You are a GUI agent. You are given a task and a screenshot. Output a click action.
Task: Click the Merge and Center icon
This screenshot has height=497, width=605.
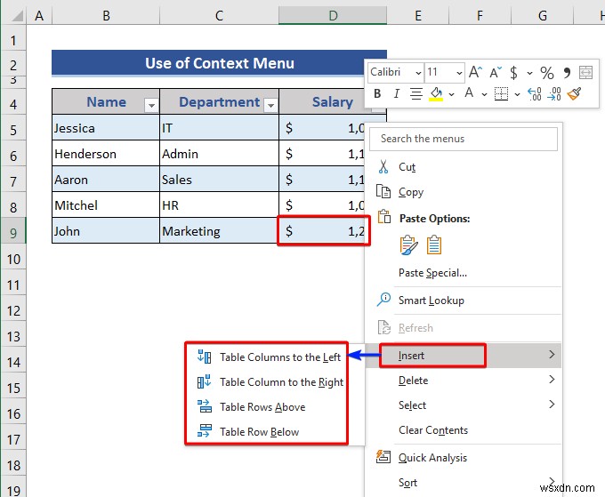585,72
